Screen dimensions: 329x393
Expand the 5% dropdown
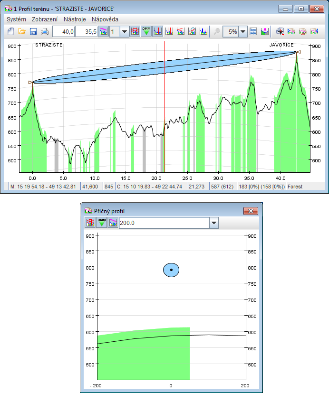pyautogui.click(x=243, y=32)
